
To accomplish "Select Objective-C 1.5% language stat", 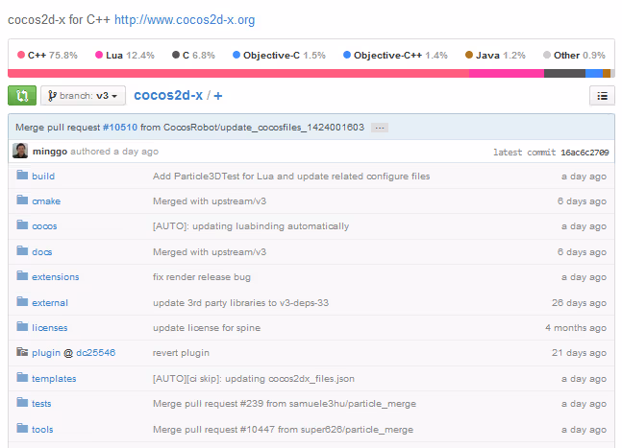I will (x=279, y=55).
